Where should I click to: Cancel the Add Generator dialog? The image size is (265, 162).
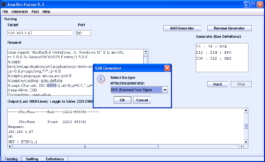(142, 100)
